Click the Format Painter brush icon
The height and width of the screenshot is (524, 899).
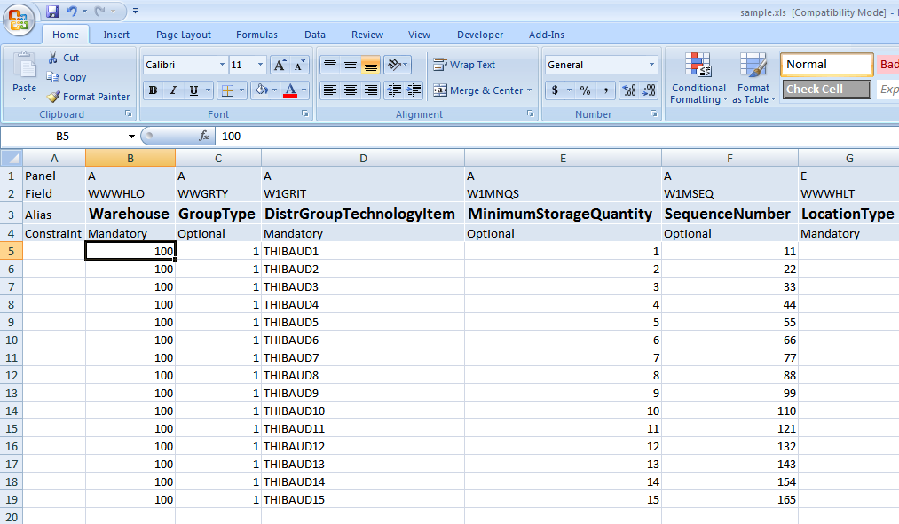(x=54, y=97)
